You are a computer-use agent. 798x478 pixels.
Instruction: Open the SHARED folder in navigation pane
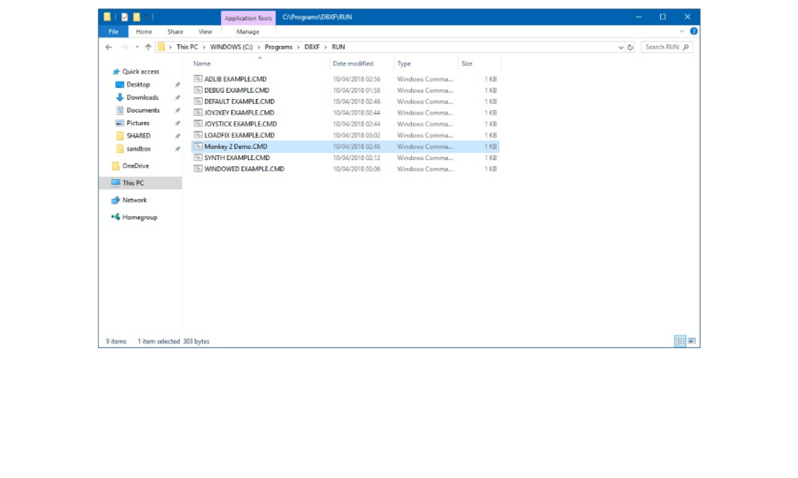tap(138, 136)
